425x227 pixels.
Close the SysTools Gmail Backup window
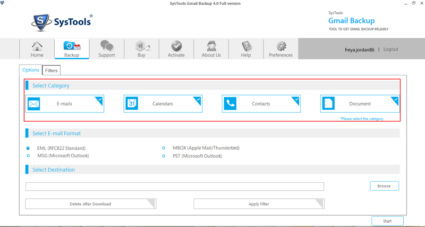[x=422, y=3]
